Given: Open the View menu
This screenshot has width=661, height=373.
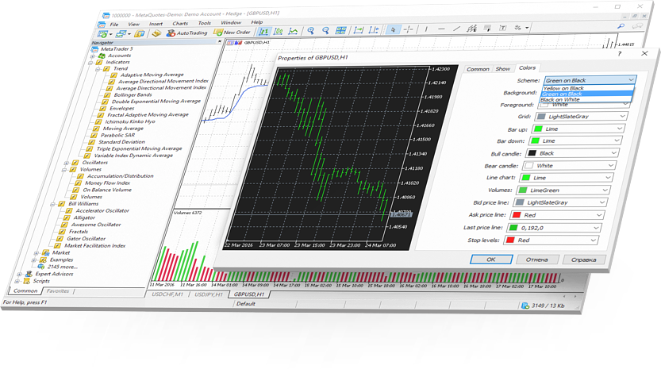Looking at the screenshot, I should [133, 24].
